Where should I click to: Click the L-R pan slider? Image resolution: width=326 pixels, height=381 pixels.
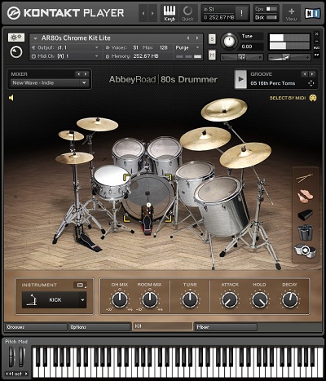[241, 57]
